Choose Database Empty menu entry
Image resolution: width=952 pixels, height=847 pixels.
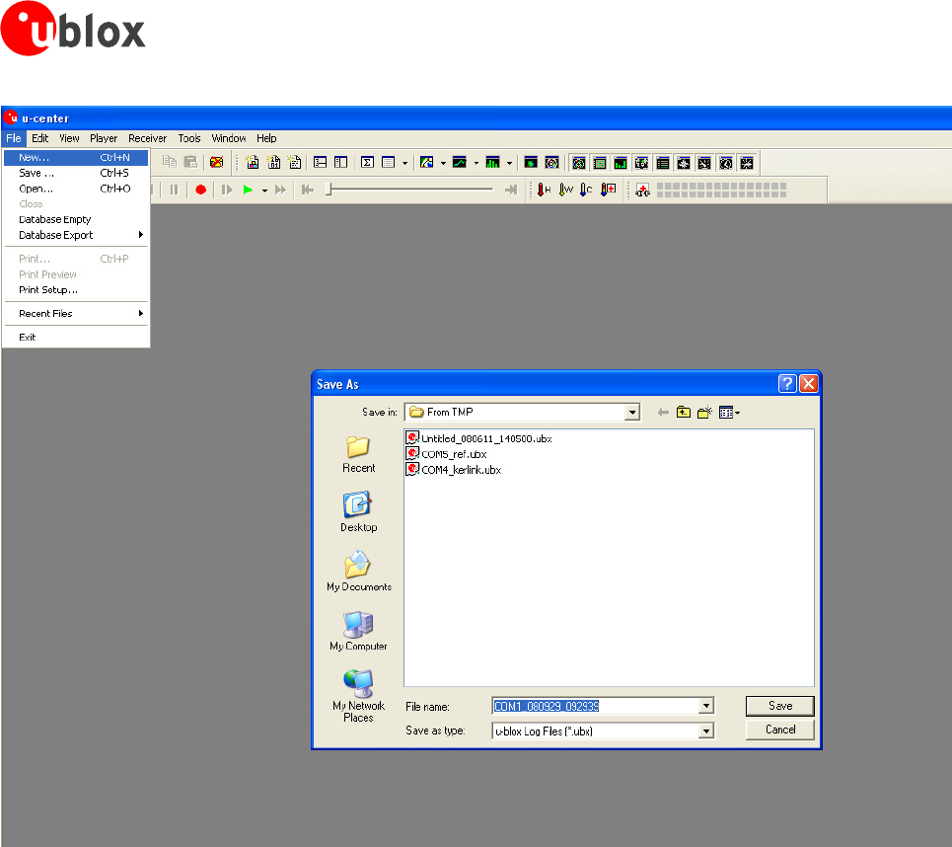76,219
